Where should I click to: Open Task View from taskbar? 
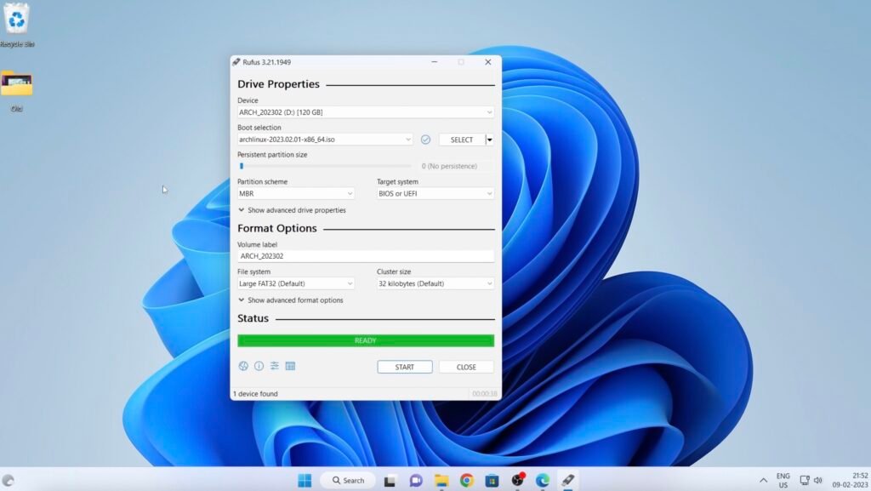pos(390,481)
